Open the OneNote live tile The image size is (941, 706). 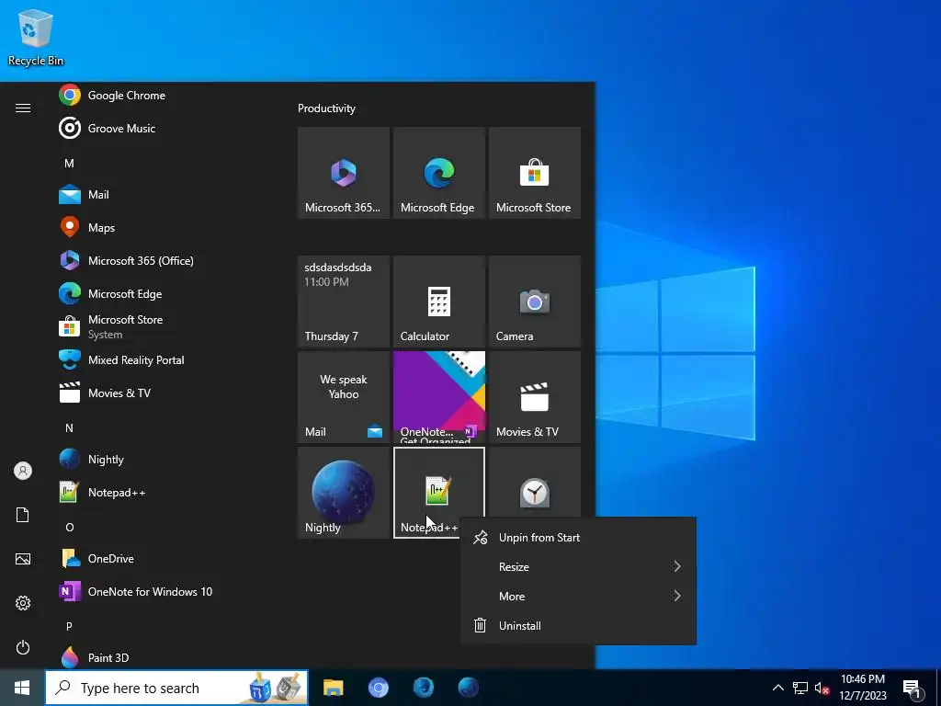coord(438,397)
